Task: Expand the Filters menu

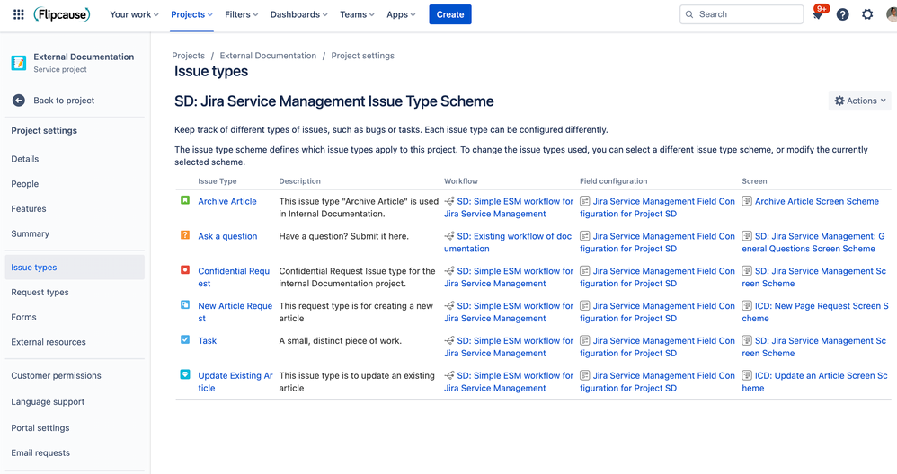Action: click(x=241, y=14)
